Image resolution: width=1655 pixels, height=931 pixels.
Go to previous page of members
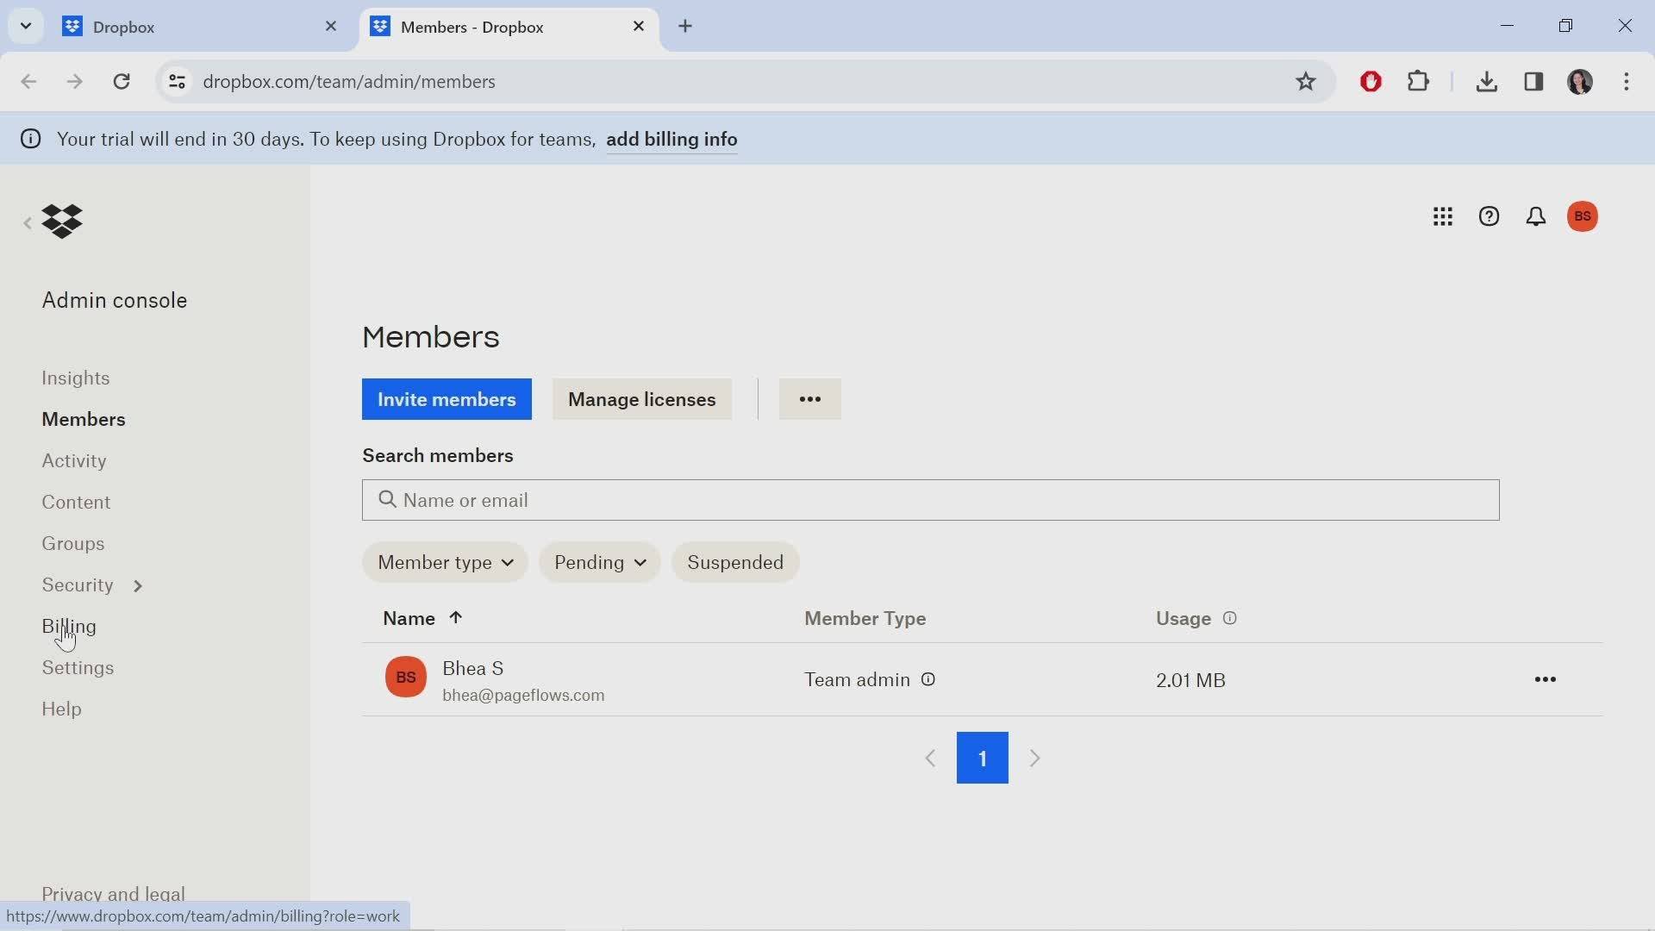coord(931,759)
